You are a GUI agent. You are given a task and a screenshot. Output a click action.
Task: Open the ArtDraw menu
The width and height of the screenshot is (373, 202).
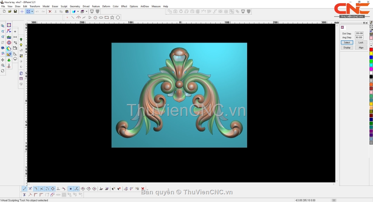click(x=145, y=6)
